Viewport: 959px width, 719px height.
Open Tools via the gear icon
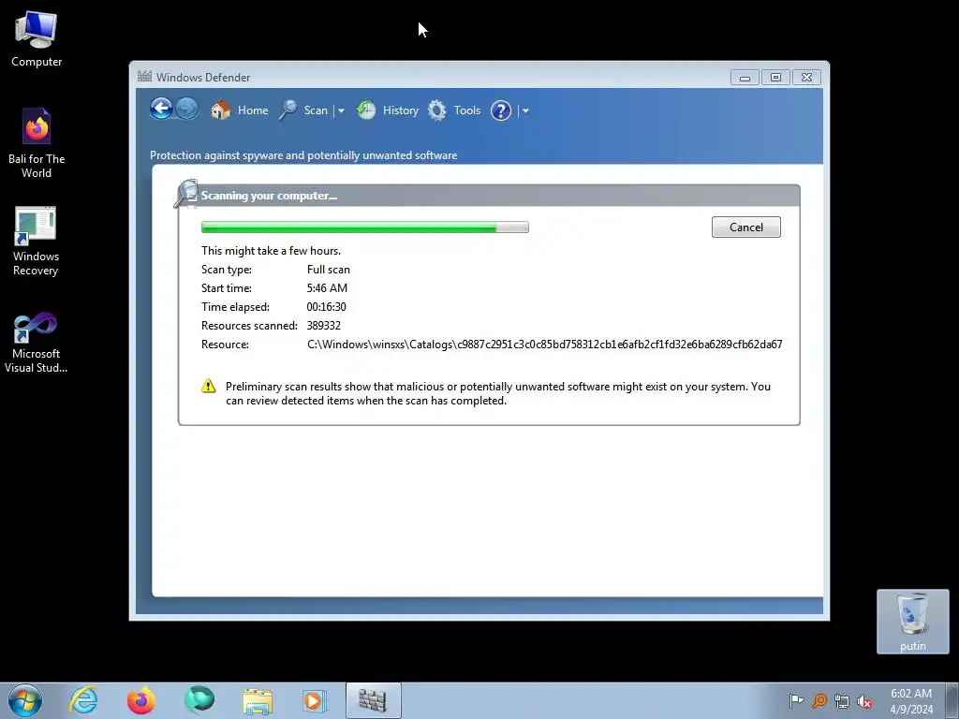[436, 110]
